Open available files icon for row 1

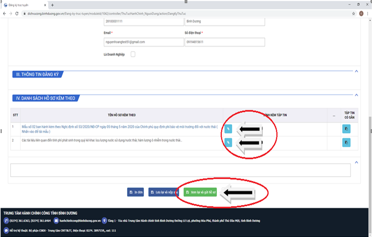tap(346, 129)
